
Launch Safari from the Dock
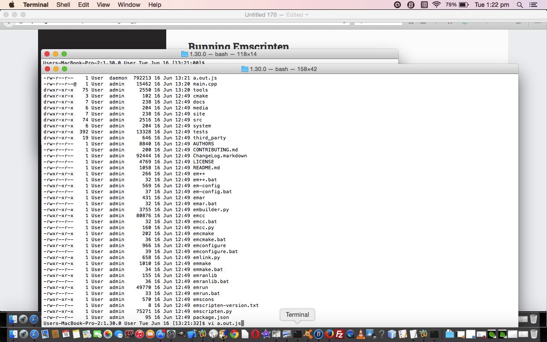pos(34,334)
